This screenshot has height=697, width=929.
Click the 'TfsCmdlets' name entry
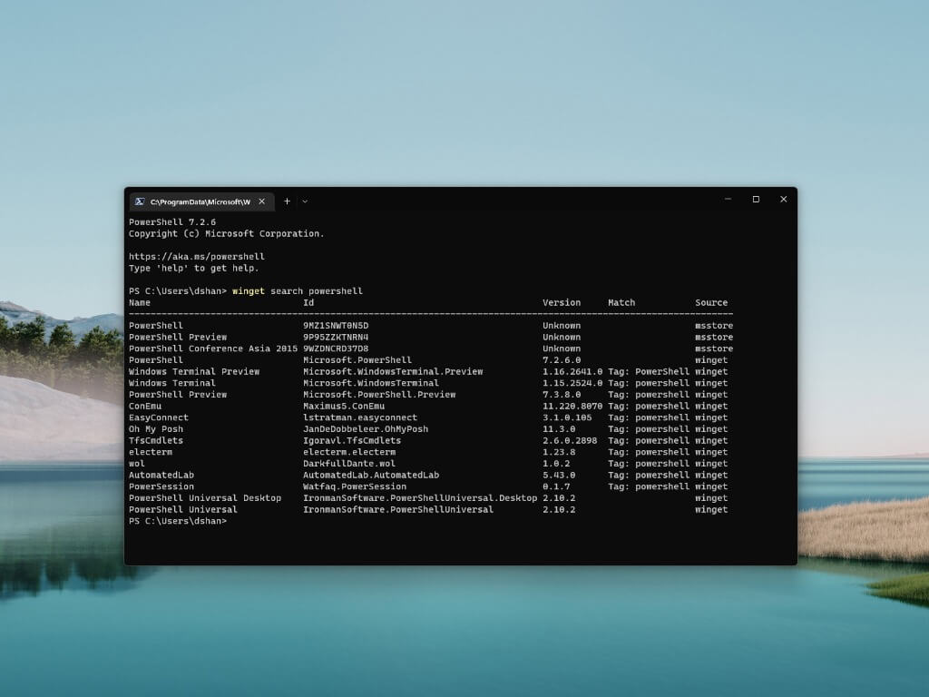pyautogui.click(x=156, y=440)
